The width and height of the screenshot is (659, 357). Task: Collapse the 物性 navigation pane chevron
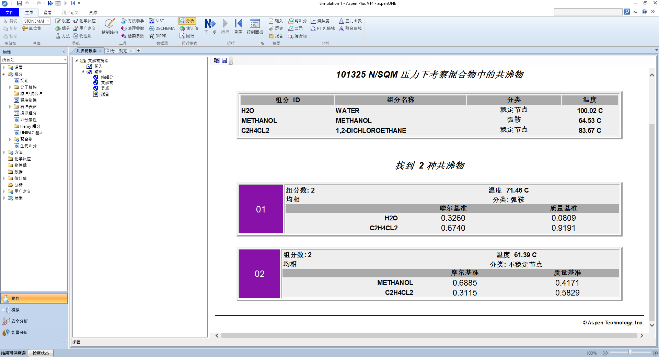coord(64,52)
